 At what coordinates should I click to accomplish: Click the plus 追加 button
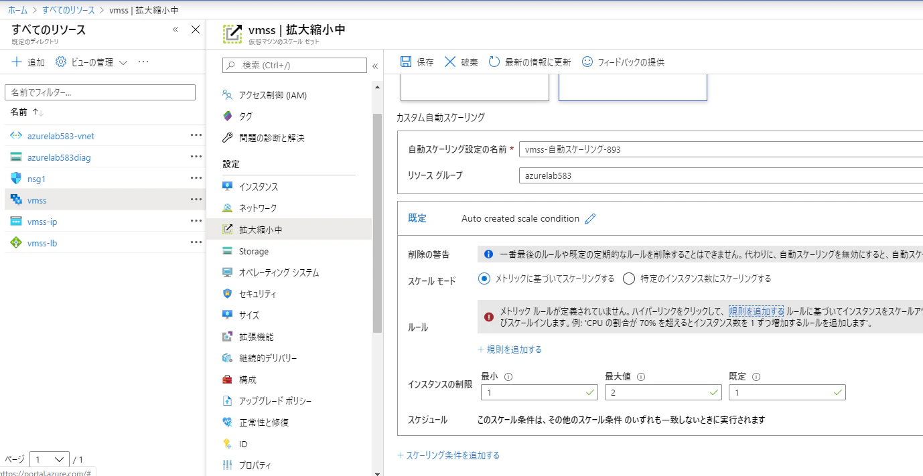28,62
